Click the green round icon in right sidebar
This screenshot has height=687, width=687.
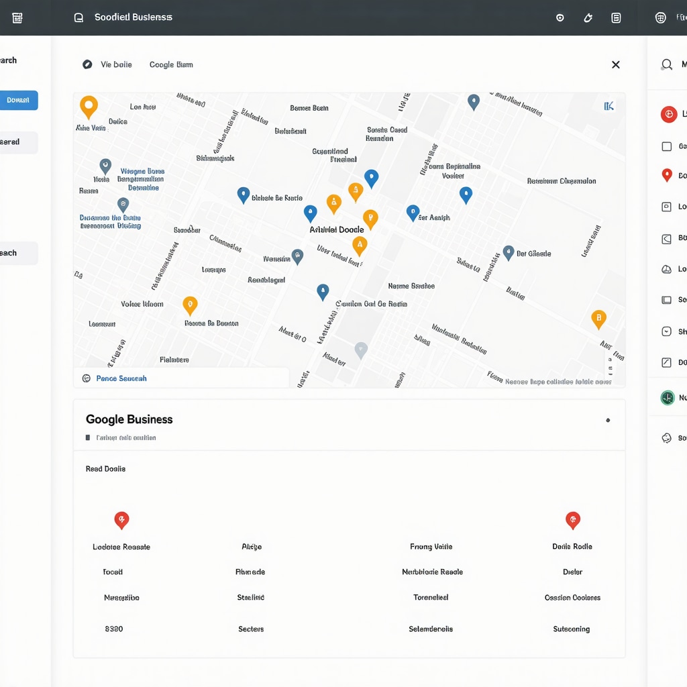click(x=668, y=398)
